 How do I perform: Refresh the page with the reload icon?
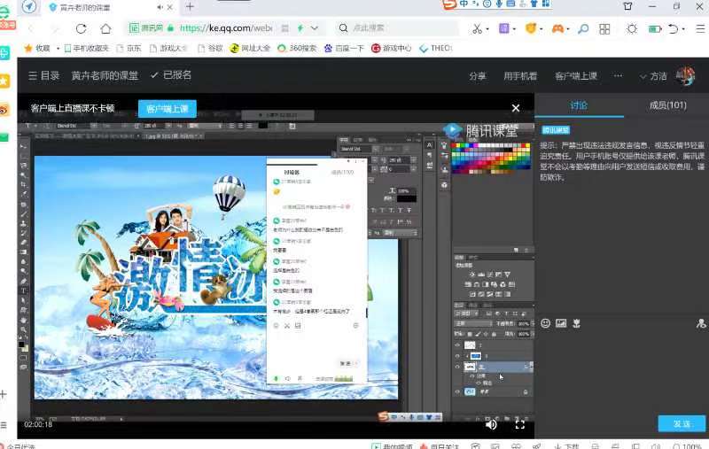[x=81, y=28]
